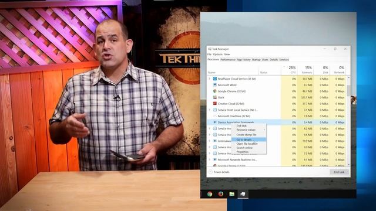Click the Fewer details circular arrow icon
376x211 pixels.
(210, 172)
